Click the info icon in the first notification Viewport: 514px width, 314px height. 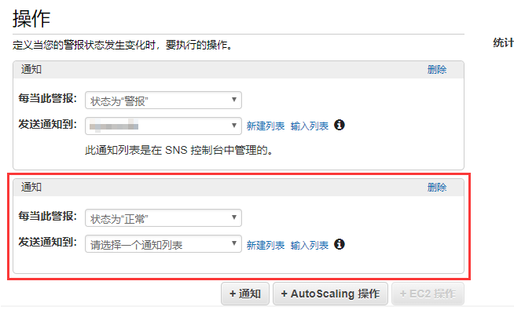point(340,126)
